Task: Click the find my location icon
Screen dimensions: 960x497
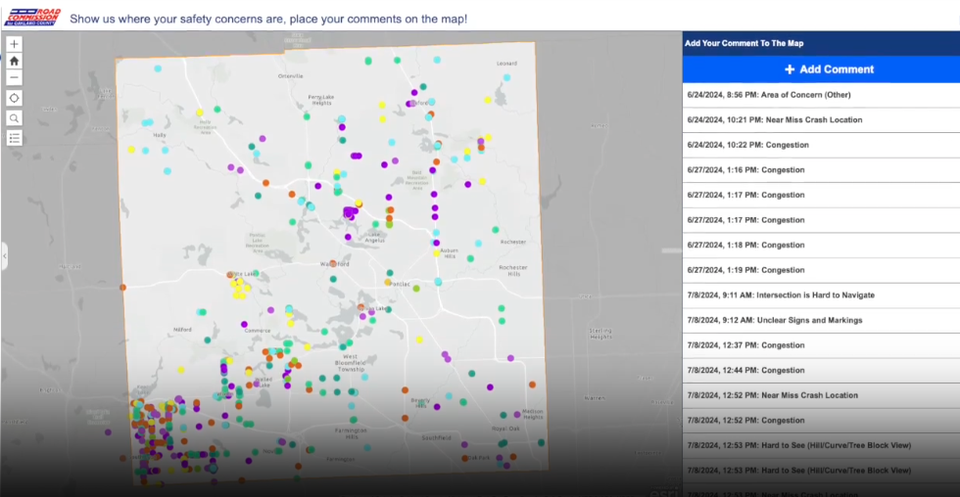Action: [14, 98]
